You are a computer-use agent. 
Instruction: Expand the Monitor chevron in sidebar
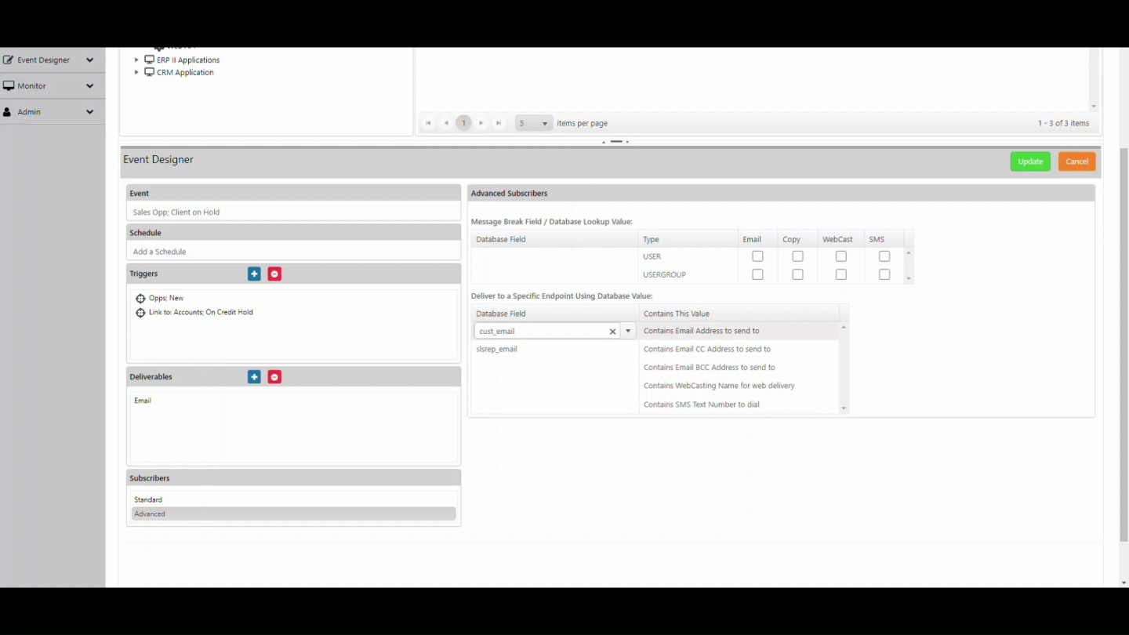click(89, 85)
